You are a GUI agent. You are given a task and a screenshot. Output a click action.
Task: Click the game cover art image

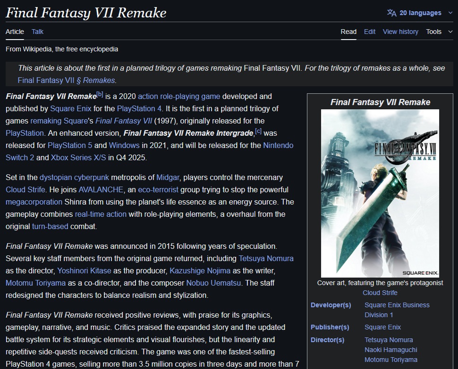click(380, 193)
